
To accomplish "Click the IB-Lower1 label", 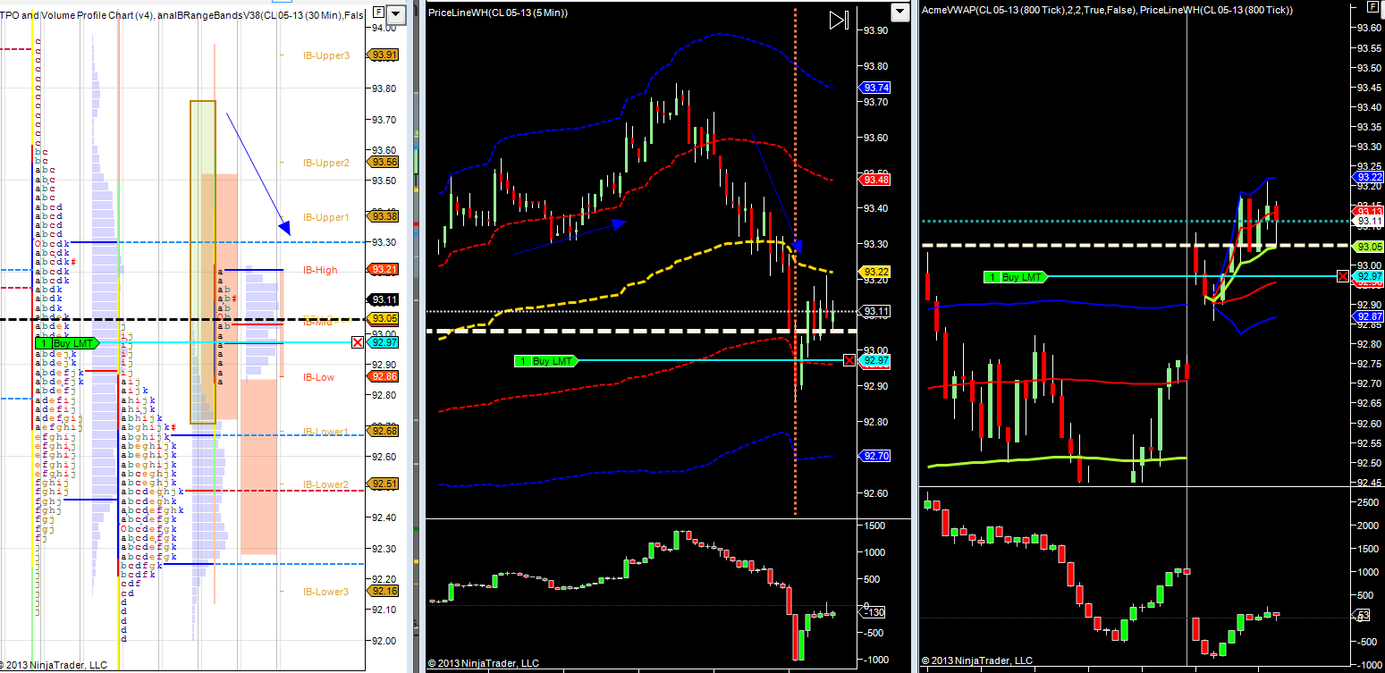I will point(326,432).
